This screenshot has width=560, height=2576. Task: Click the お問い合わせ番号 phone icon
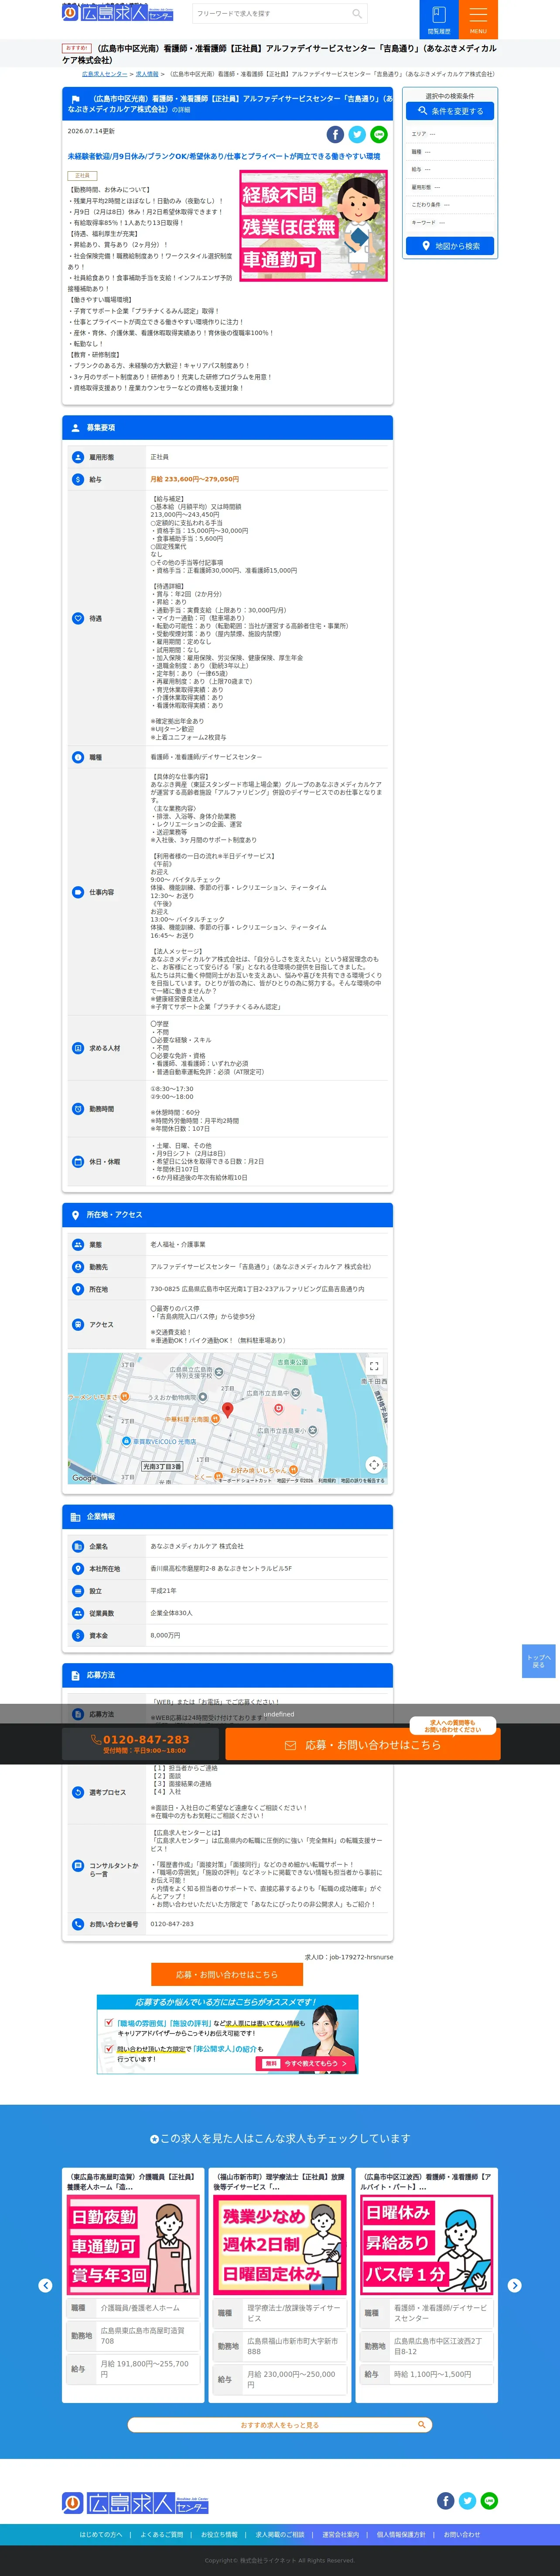(78, 1924)
